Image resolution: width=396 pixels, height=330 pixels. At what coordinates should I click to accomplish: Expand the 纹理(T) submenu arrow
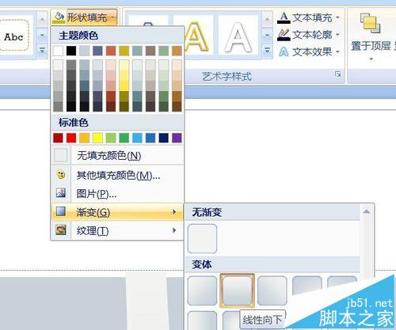[174, 230]
